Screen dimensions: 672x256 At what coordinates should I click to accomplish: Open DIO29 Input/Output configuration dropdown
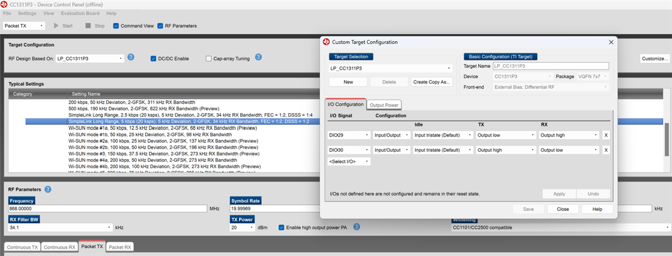coord(391,135)
